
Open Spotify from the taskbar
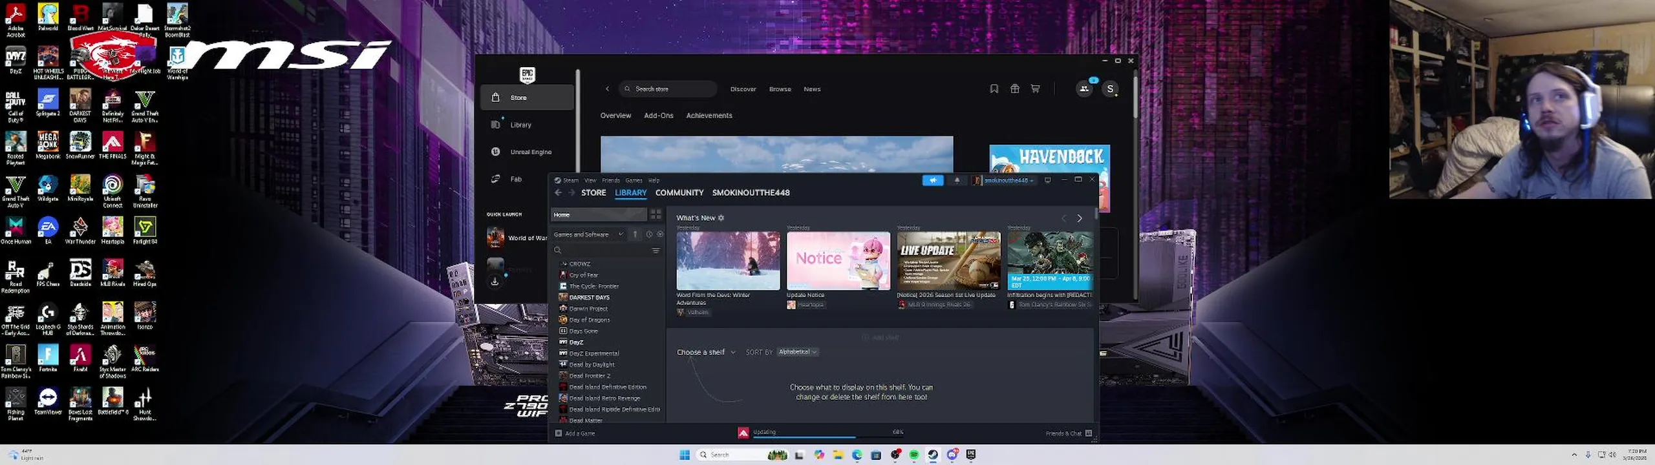tap(913, 455)
